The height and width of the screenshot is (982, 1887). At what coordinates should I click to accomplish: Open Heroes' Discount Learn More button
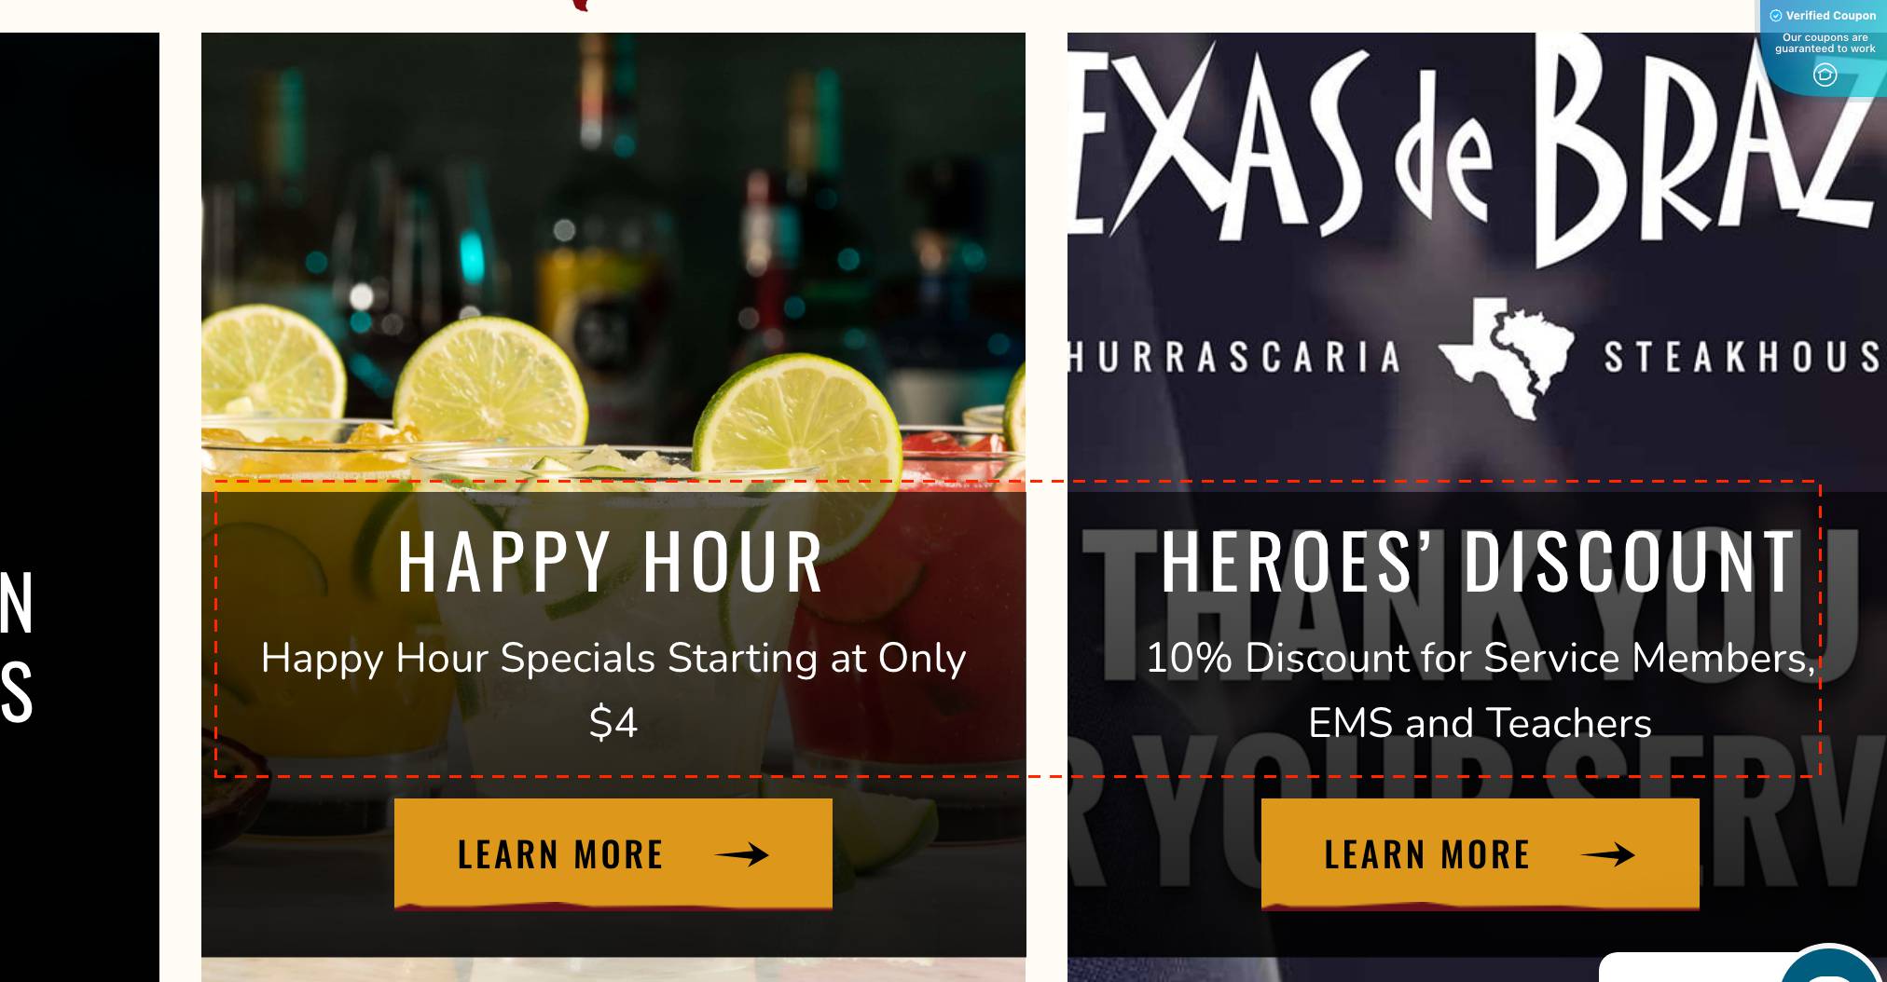point(1481,853)
